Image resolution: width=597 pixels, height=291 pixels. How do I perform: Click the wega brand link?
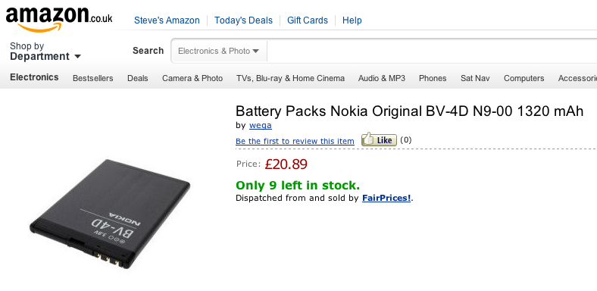[261, 125]
